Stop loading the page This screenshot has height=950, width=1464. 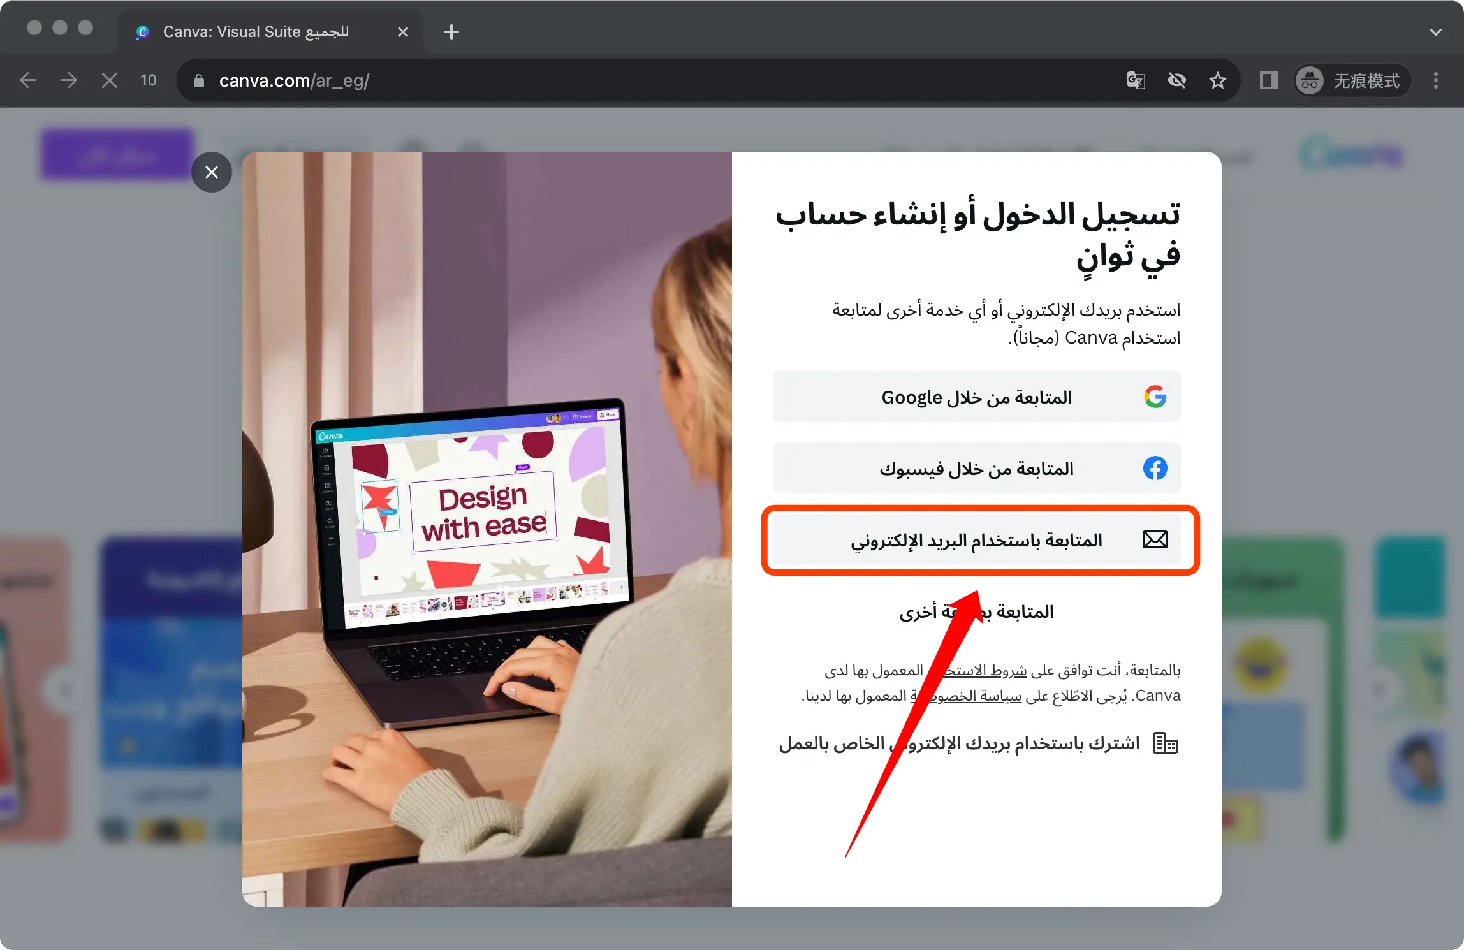(110, 80)
